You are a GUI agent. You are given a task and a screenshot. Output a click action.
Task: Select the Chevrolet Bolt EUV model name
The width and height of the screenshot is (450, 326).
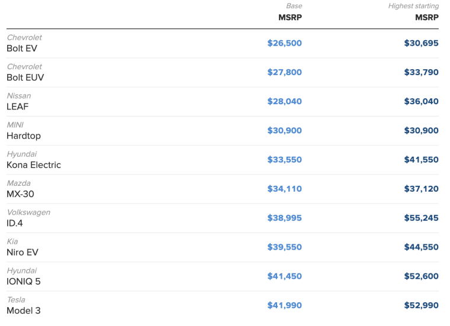coord(25,78)
